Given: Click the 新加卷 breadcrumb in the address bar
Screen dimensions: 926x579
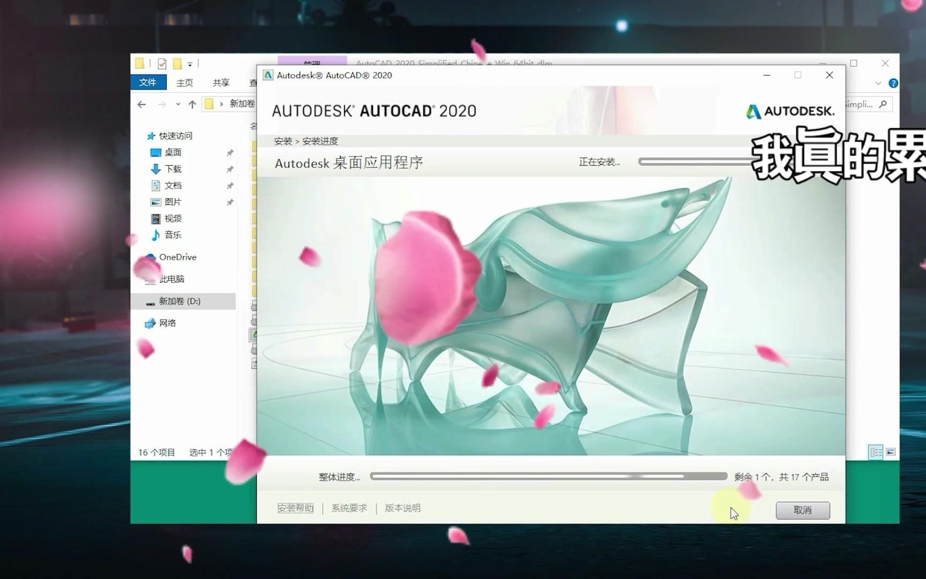Looking at the screenshot, I should point(242,103).
